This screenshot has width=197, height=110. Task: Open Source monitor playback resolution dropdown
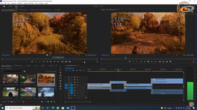tap(81, 55)
